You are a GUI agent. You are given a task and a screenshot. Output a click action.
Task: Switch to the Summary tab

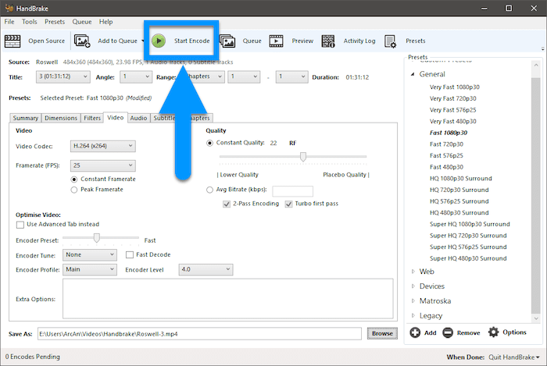(x=26, y=118)
